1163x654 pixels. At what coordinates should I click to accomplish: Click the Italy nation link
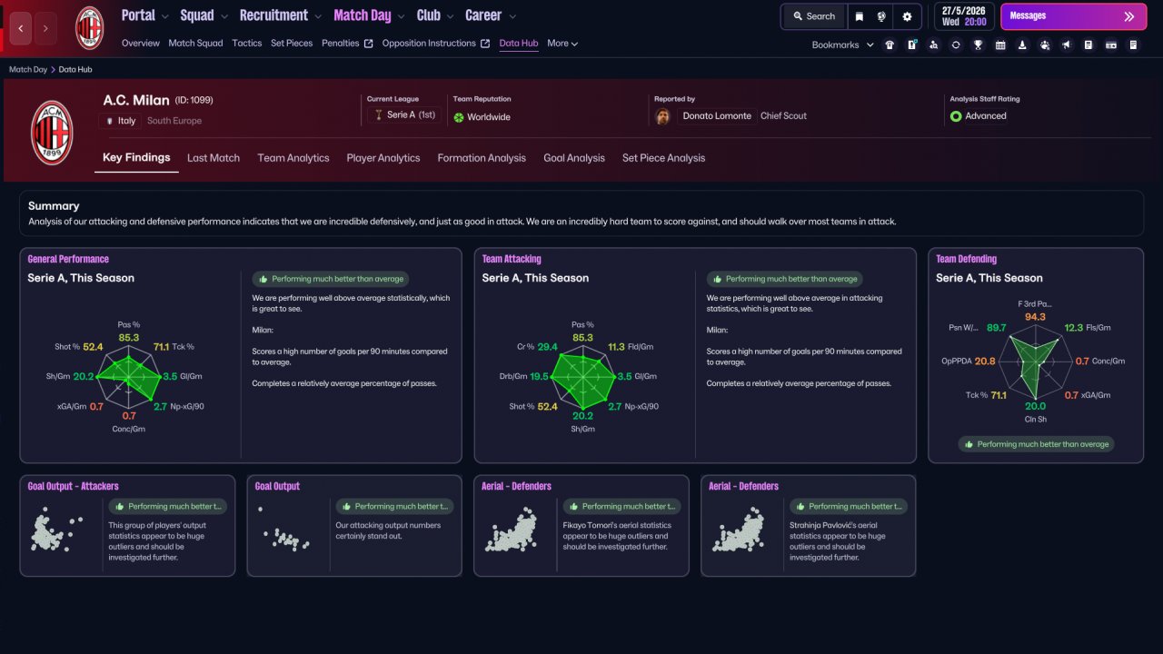[x=121, y=121]
